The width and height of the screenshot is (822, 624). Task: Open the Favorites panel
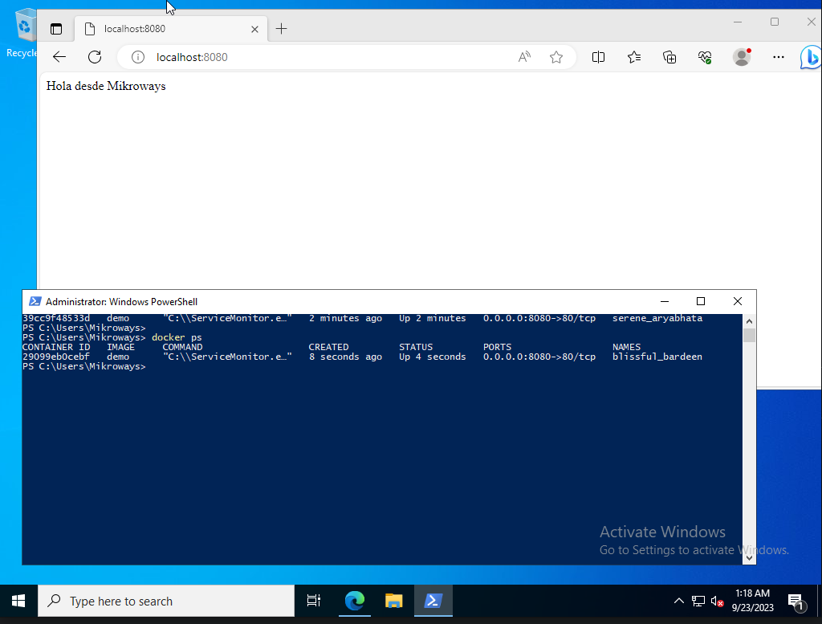tap(634, 57)
